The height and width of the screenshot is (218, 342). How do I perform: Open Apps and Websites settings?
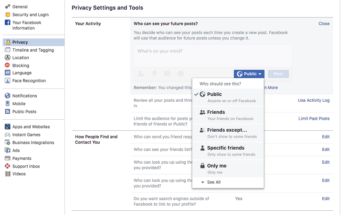31,127
